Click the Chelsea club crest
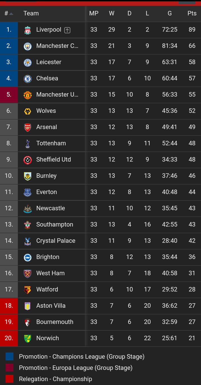This screenshot has height=385, width=201. [28, 79]
